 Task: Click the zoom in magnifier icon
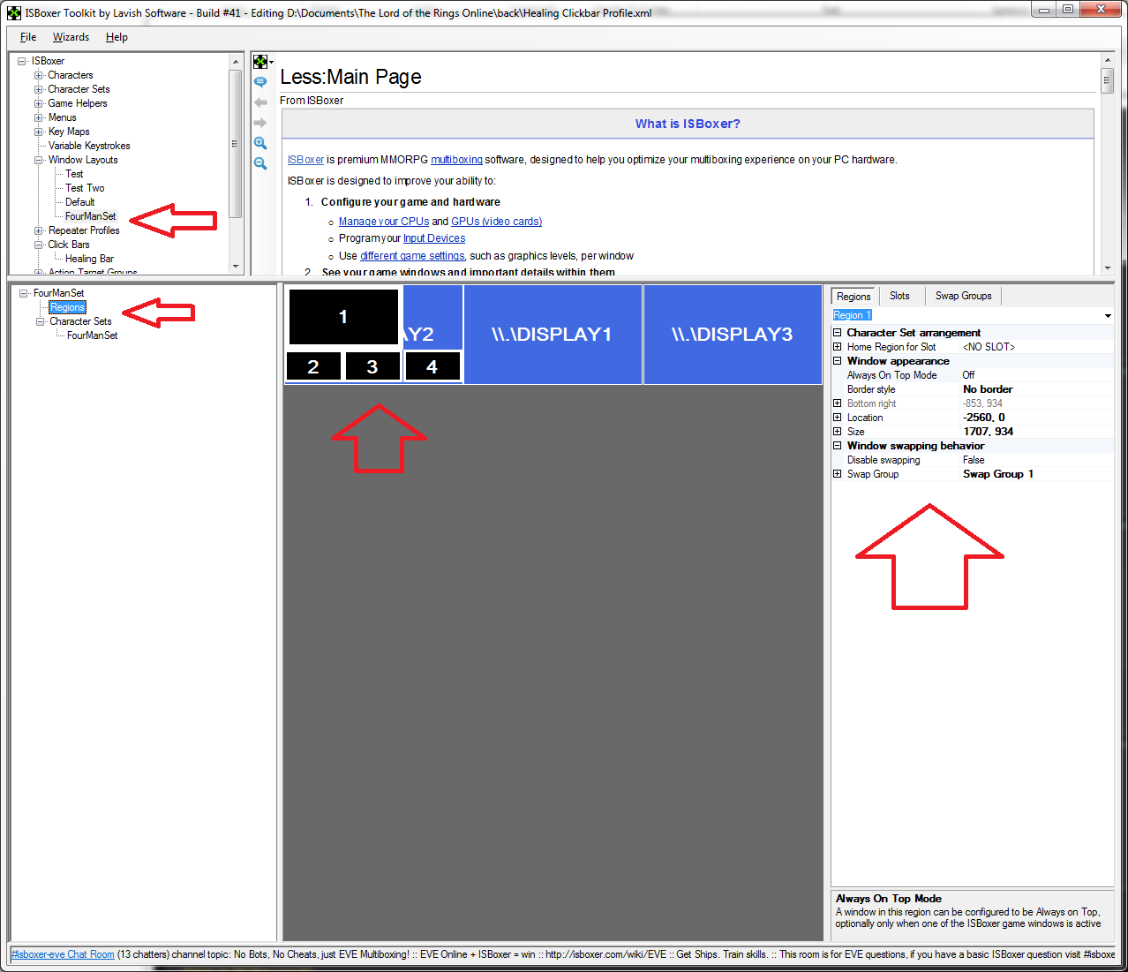(260, 143)
